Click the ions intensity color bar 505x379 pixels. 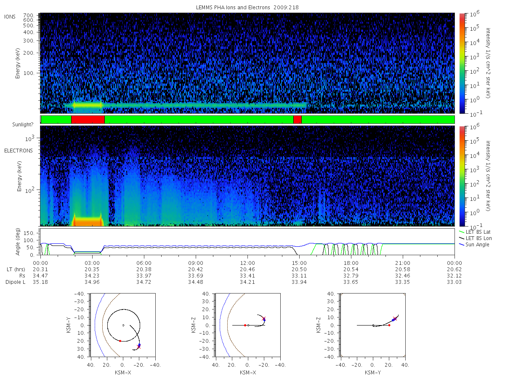click(x=462, y=63)
